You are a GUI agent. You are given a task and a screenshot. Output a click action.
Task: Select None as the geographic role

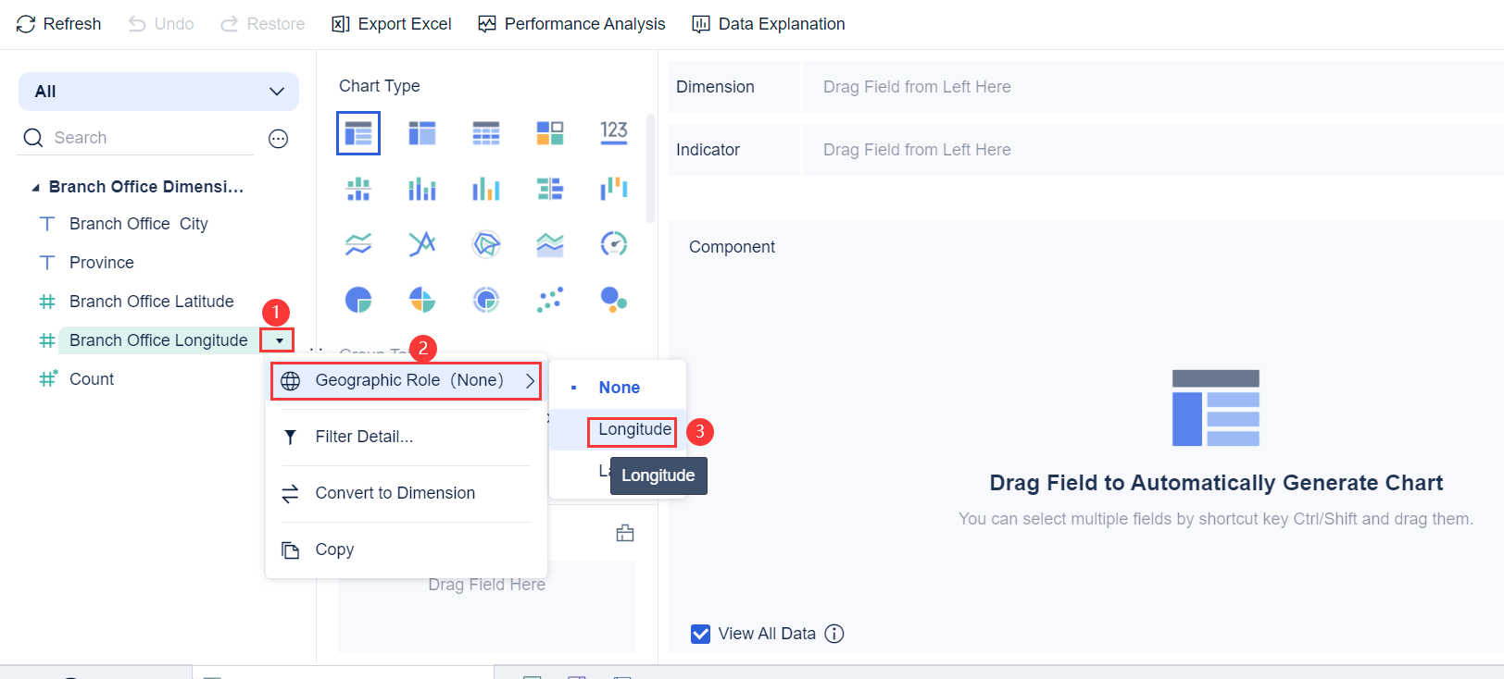[x=618, y=387]
